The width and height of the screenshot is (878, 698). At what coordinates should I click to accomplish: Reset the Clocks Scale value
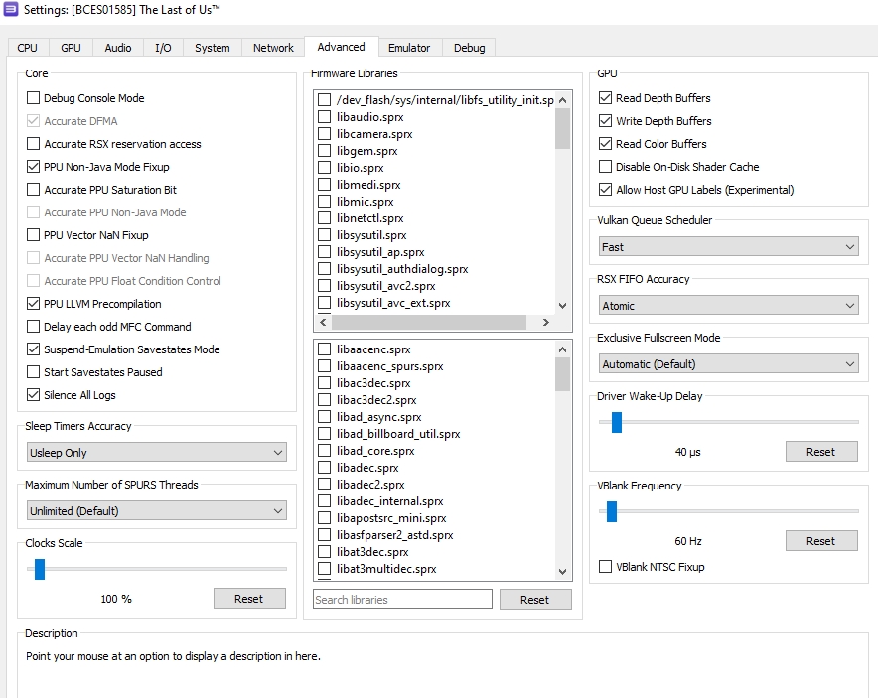249,599
